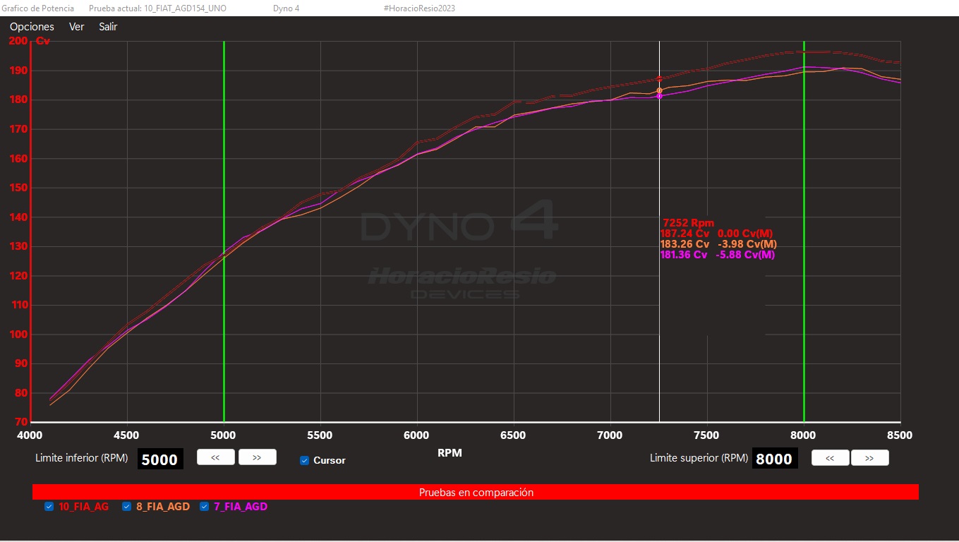Image resolution: width=959 pixels, height=542 pixels.
Task: Click the red curve marker on the cursor
Action: click(659, 79)
